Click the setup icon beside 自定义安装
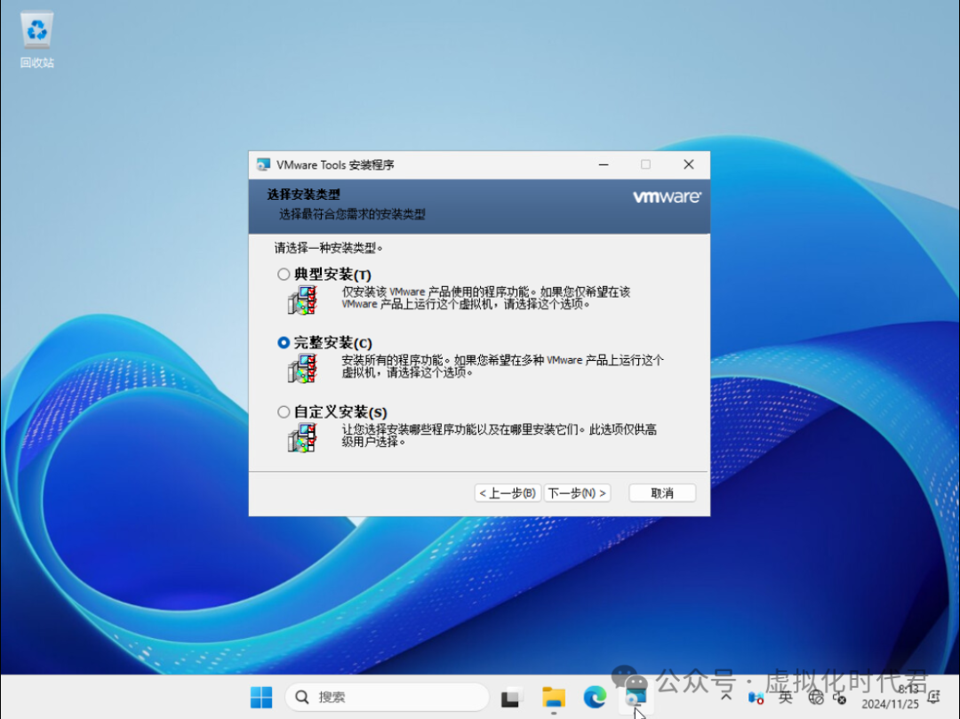This screenshot has width=960, height=719. click(302, 437)
